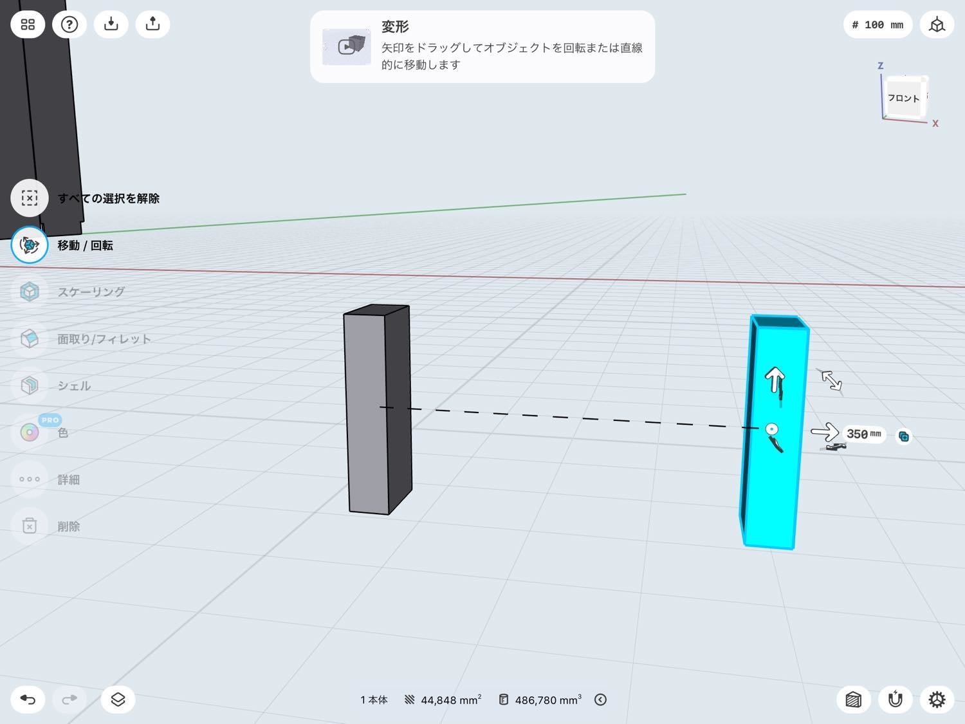Open the visual style hatched cube icon
The image size is (965, 724).
853,699
